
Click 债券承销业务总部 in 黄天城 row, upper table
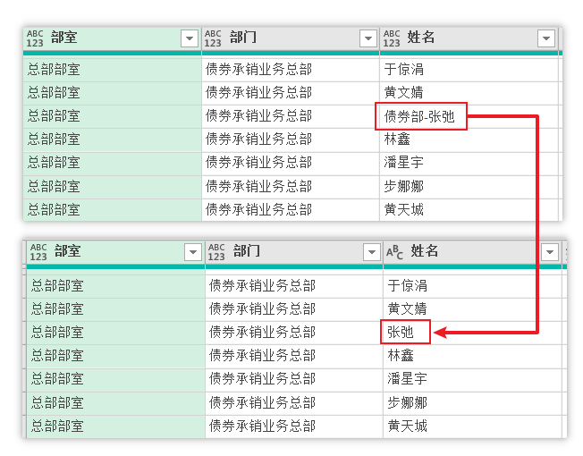pos(258,210)
